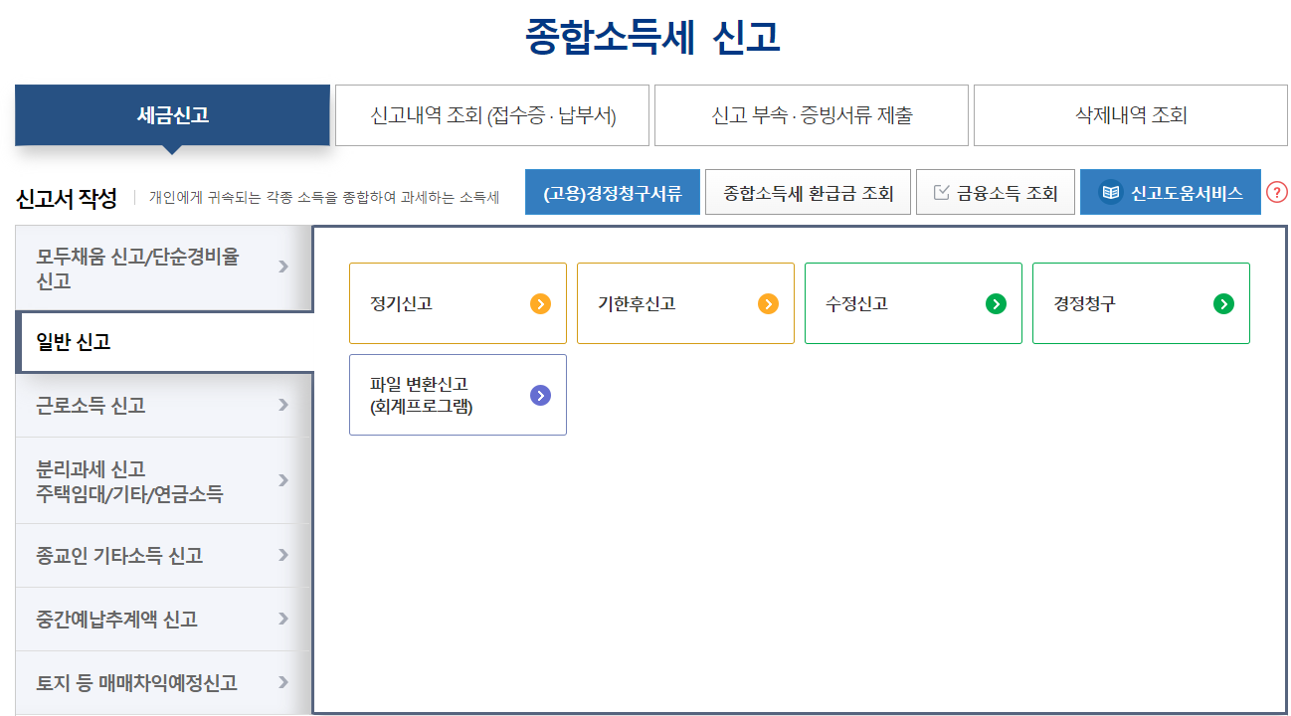Switch to the 신고내역 조회 tab
This screenshot has height=716, width=1291.
[492, 115]
